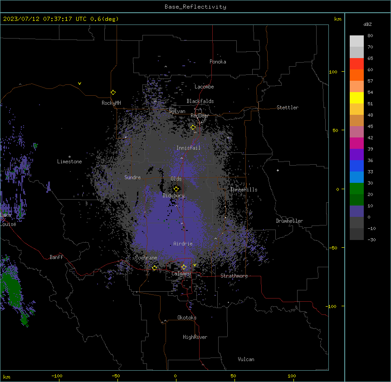Click the Base_Reflectivity title

195,7
